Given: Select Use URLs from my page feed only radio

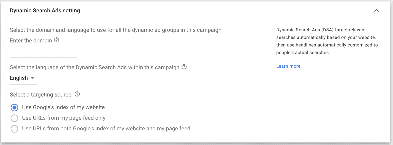Looking at the screenshot, I should 14,118.
